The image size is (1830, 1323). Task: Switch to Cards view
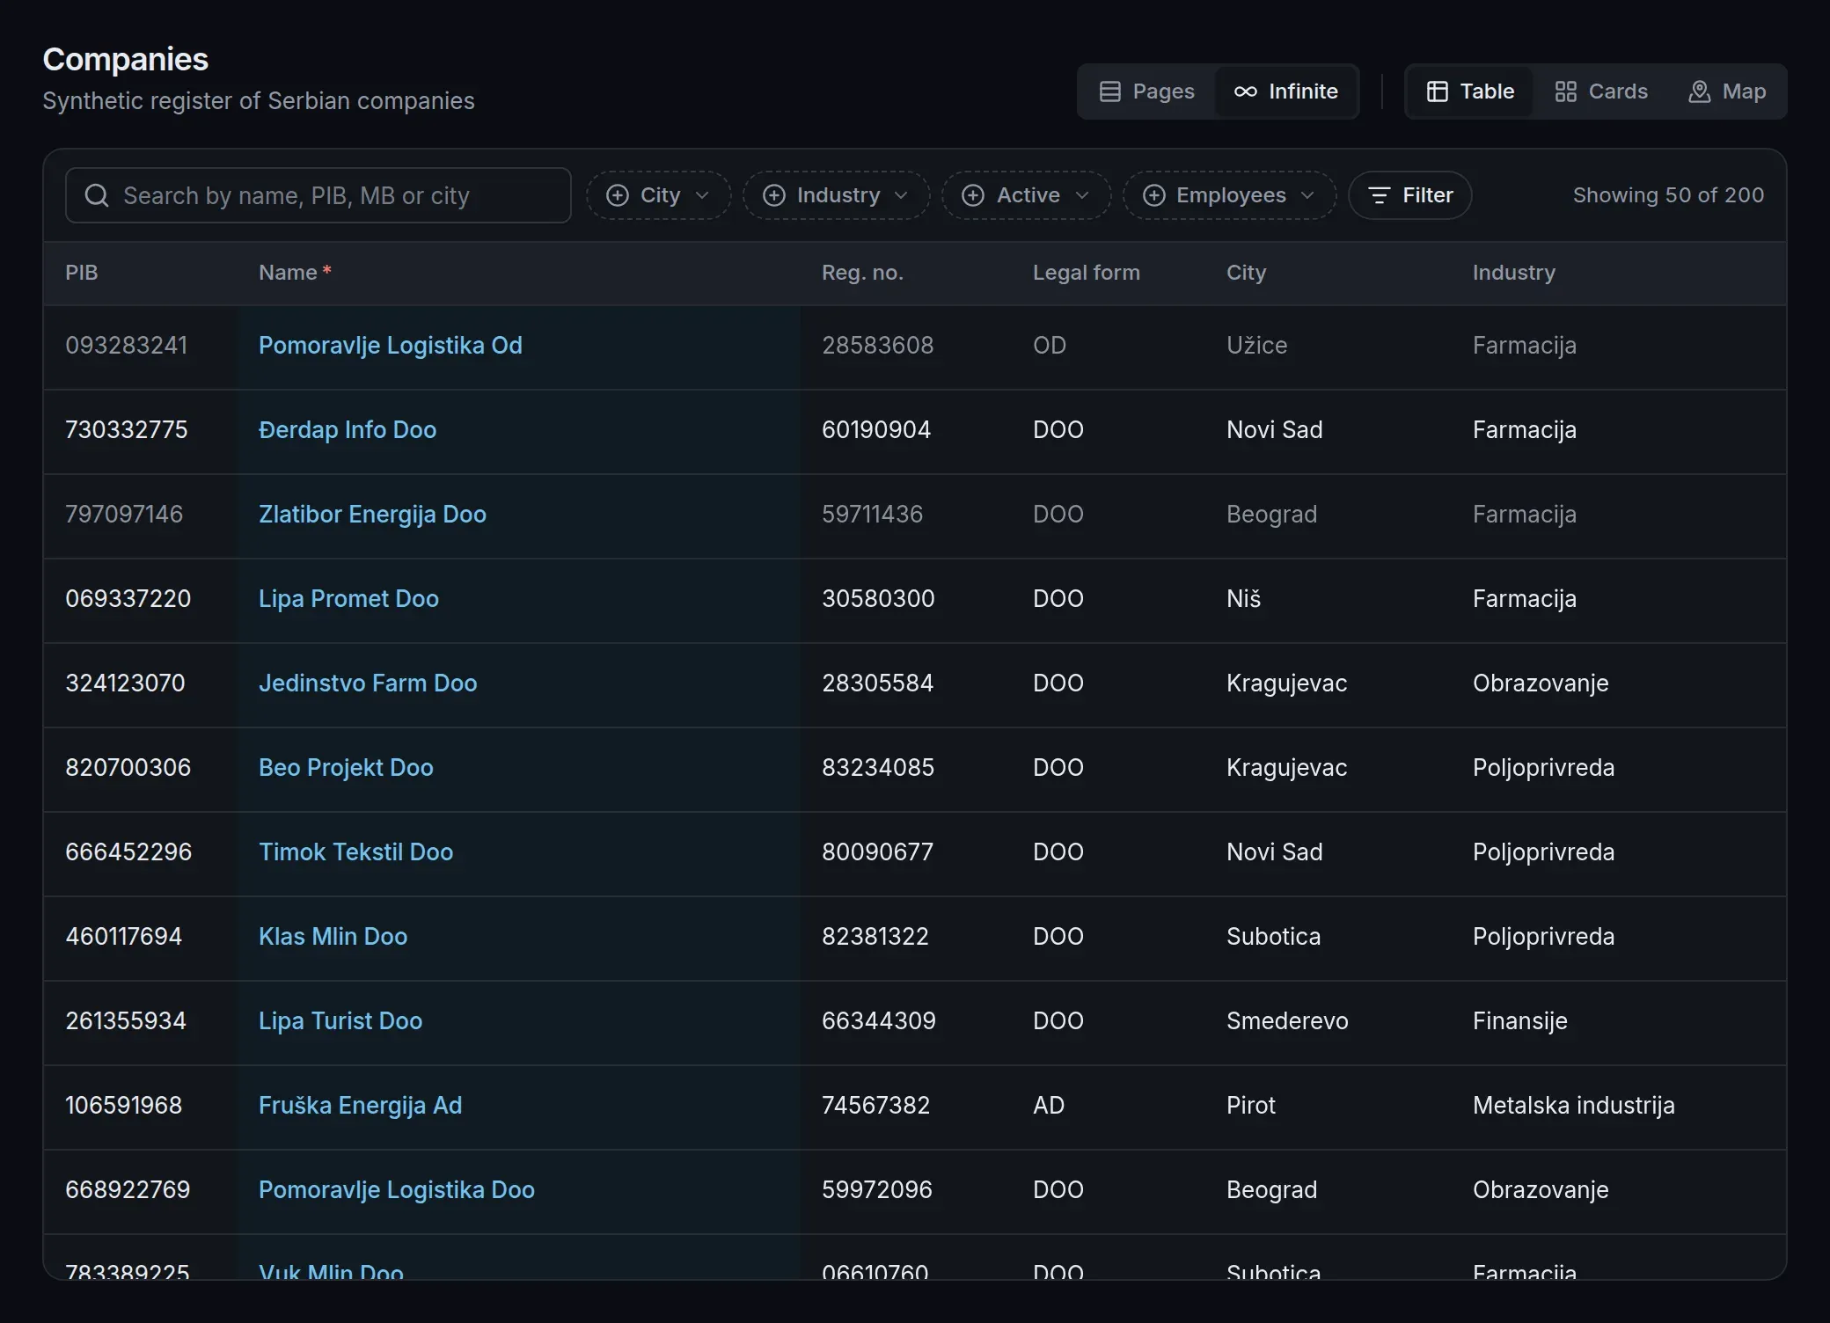tap(1601, 91)
